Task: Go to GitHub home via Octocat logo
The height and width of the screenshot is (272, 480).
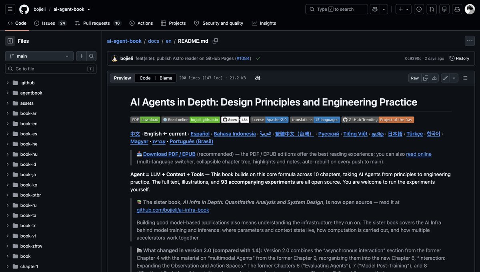Action: [24, 9]
